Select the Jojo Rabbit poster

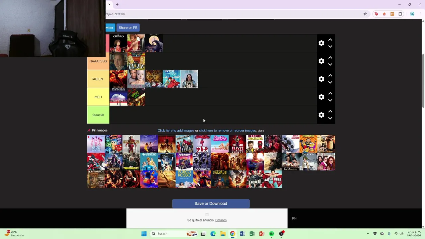tap(255, 179)
